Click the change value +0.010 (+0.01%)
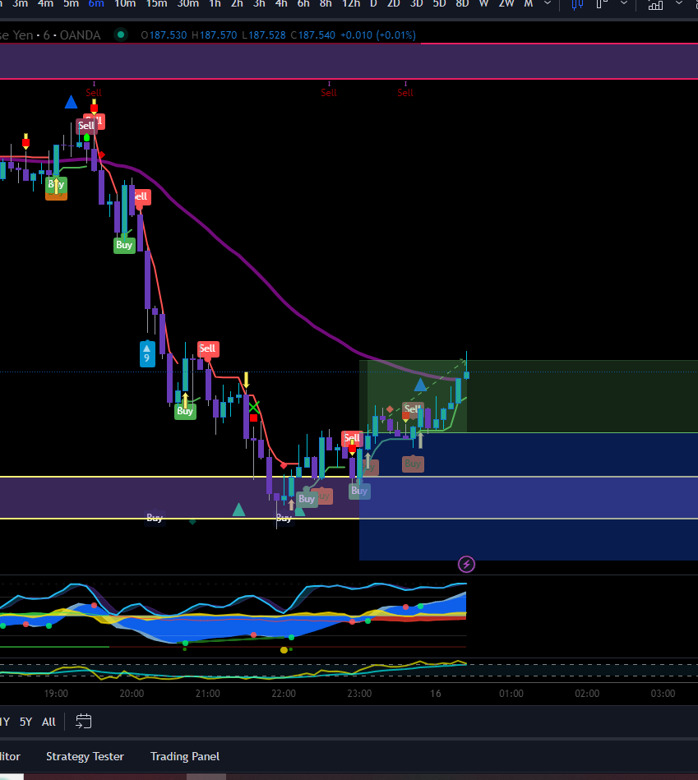The image size is (698, 780). [378, 35]
